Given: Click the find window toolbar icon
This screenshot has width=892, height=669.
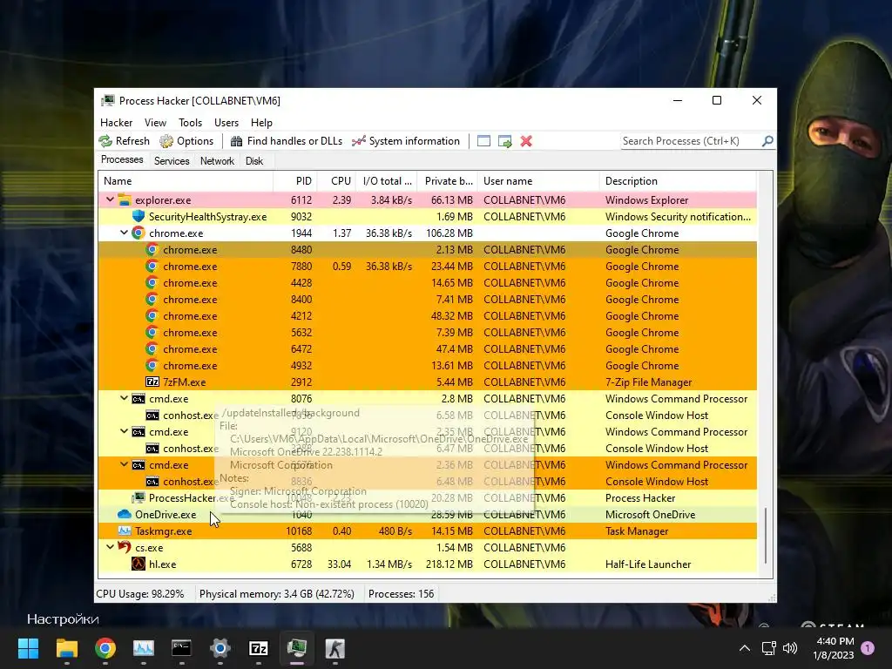Looking at the screenshot, I should [x=483, y=141].
